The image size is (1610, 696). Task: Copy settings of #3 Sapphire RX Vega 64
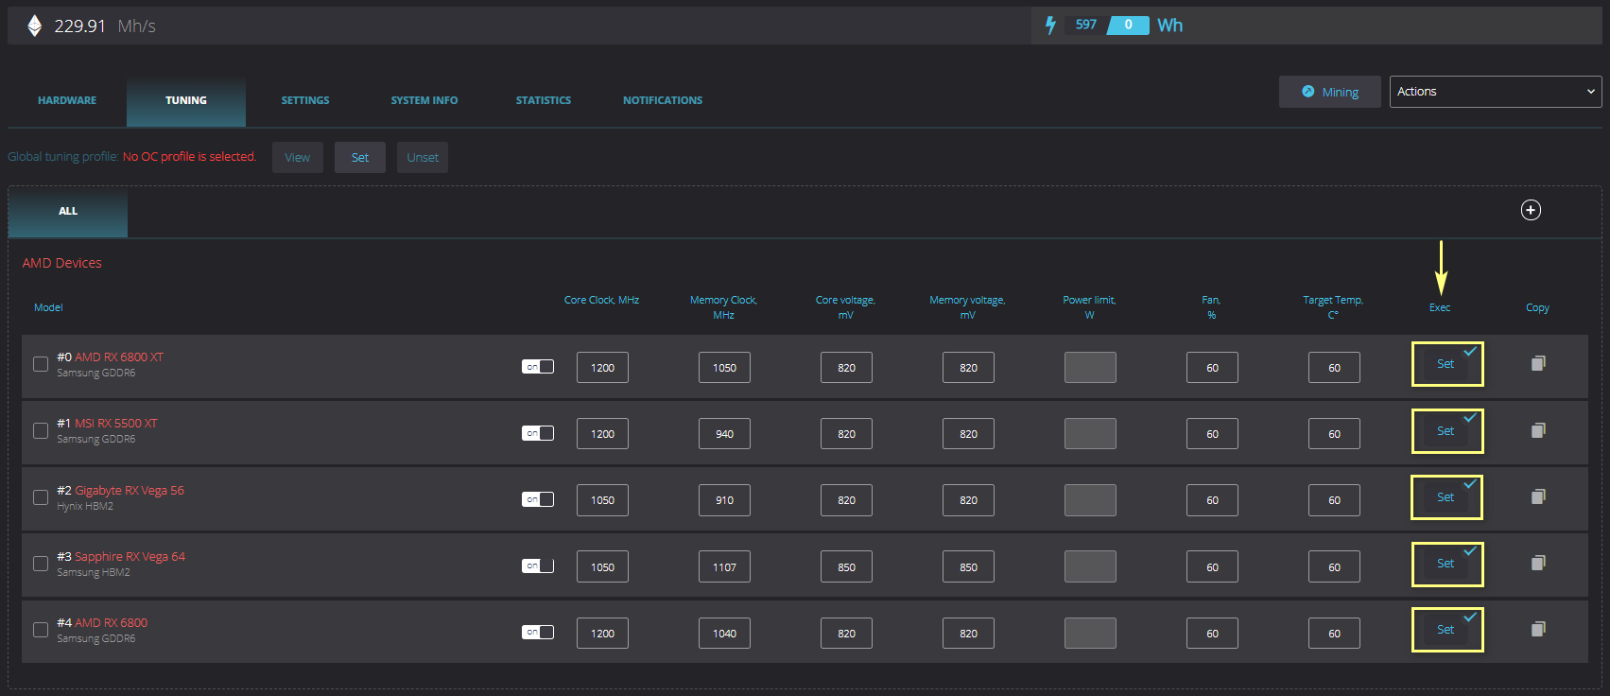pyautogui.click(x=1538, y=563)
